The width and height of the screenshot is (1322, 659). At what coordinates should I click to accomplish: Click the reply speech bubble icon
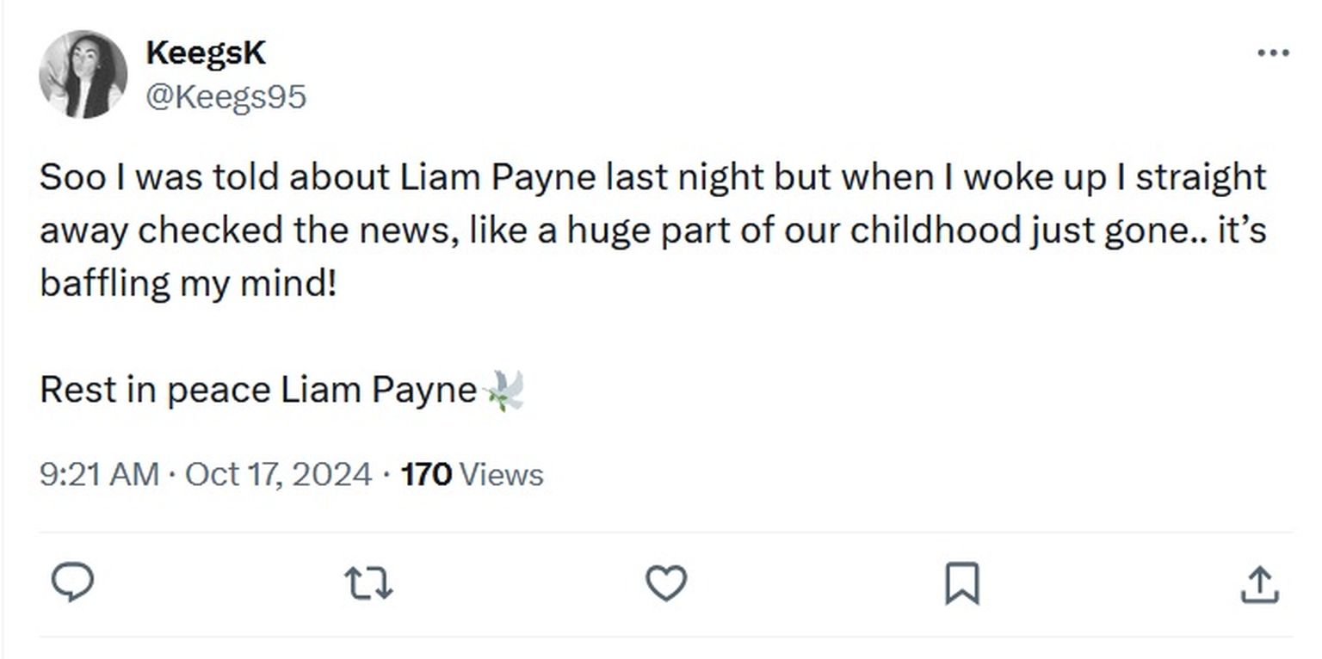(x=73, y=584)
